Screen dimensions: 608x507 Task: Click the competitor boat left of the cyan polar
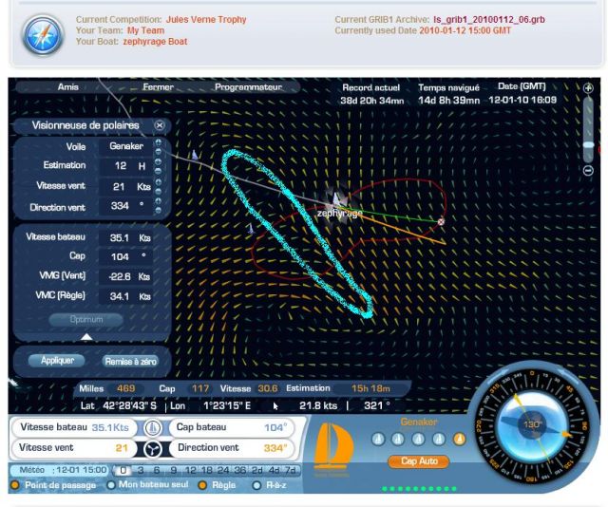pos(251,229)
